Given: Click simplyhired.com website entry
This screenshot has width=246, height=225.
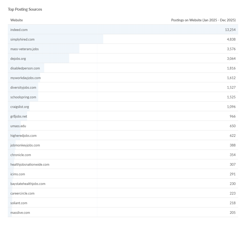Looking at the screenshot, I should point(22,39).
